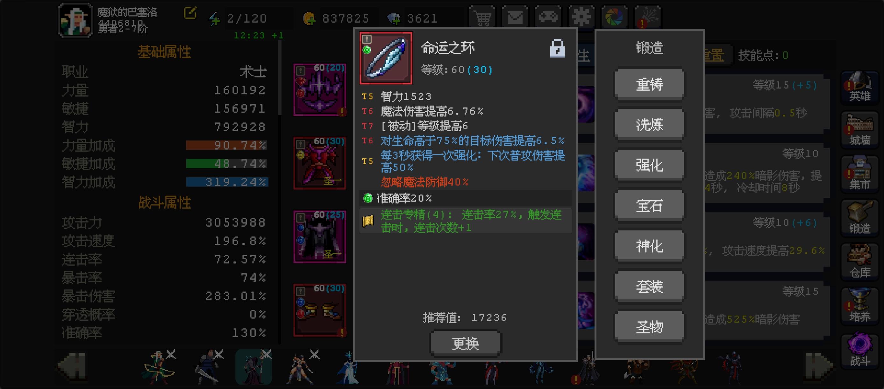Screen dimensions: 884x389
Task: Open the mail envelope icon
Action: [x=515, y=17]
